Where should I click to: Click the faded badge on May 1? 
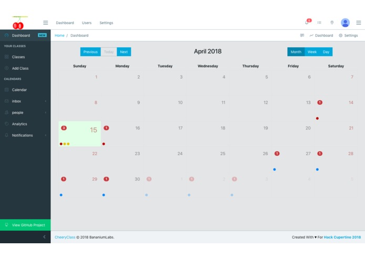point(149,179)
